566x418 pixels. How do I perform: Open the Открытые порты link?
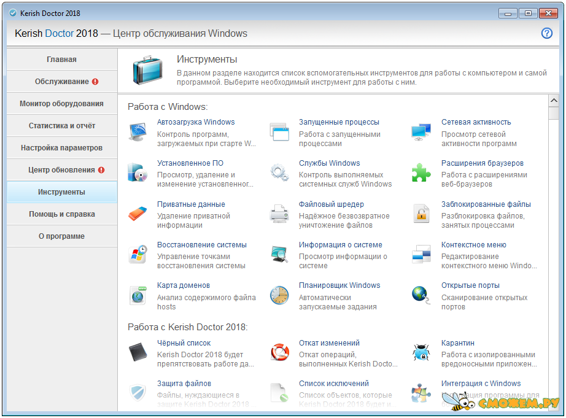(x=470, y=285)
